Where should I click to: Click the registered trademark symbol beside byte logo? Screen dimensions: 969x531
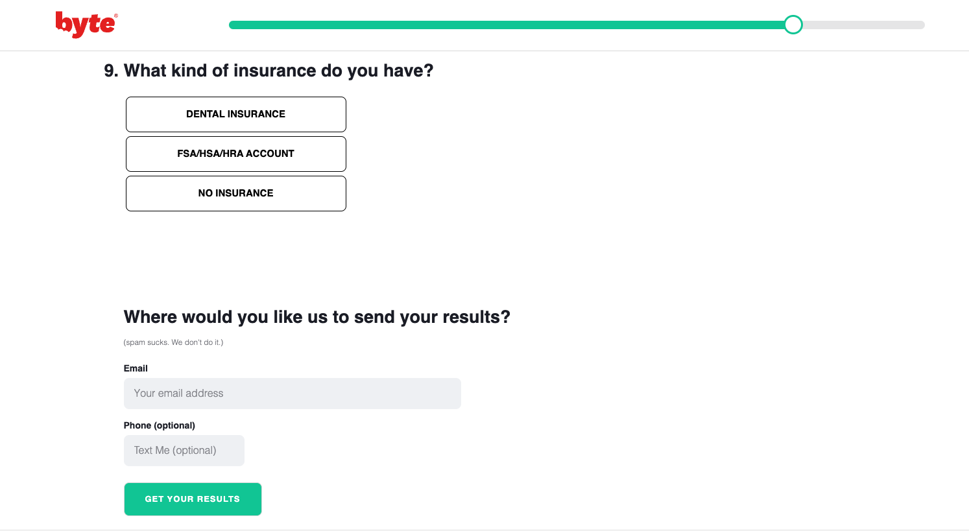[116, 16]
